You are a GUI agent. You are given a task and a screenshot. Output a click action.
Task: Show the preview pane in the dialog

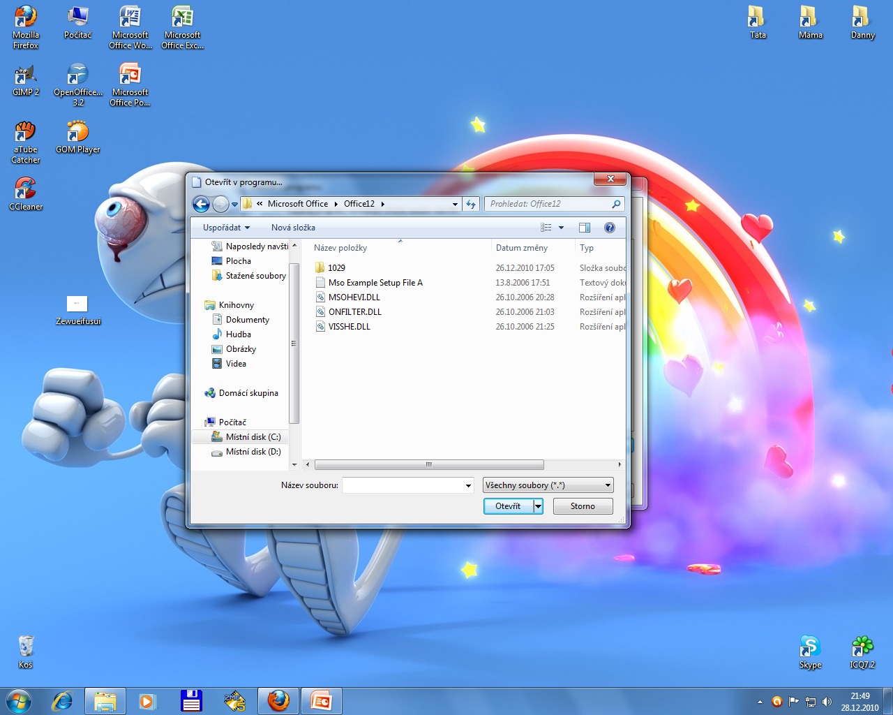[x=585, y=228]
